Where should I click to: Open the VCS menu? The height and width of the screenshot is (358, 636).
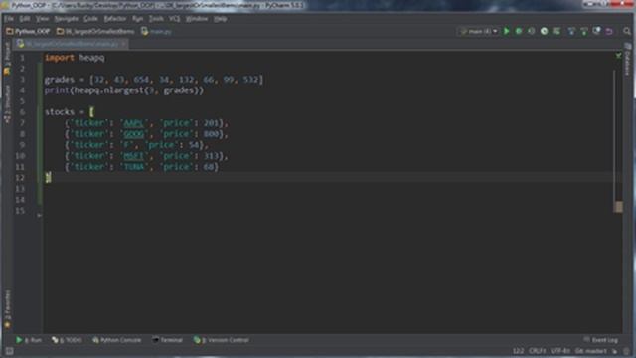(x=175, y=19)
